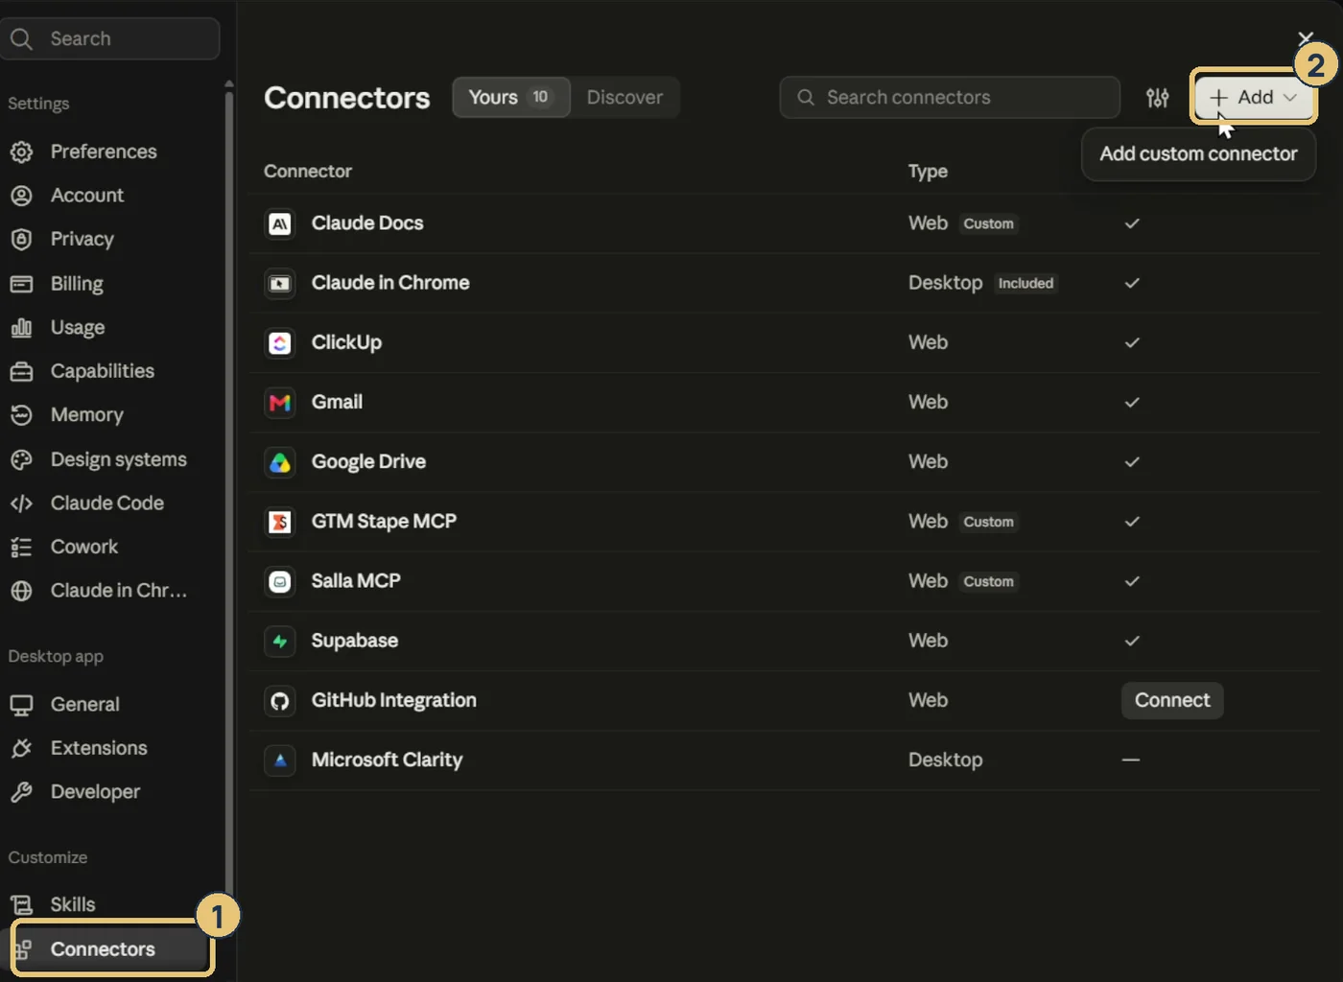Click the Microsoft Clarity connector name
This screenshot has height=982, width=1343.
[x=387, y=760]
